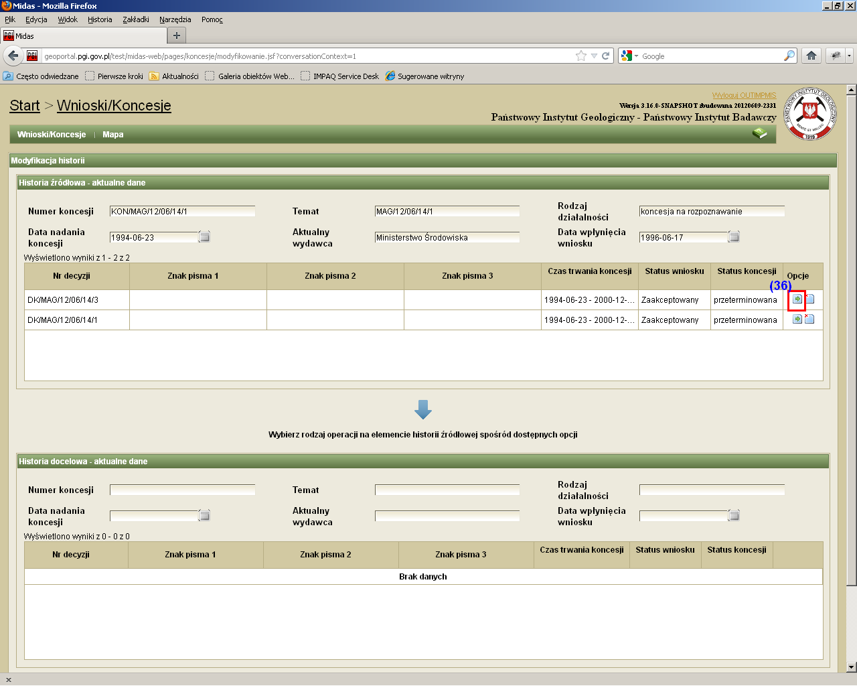Click the institute logo emblem
857x686 pixels.
(810, 114)
